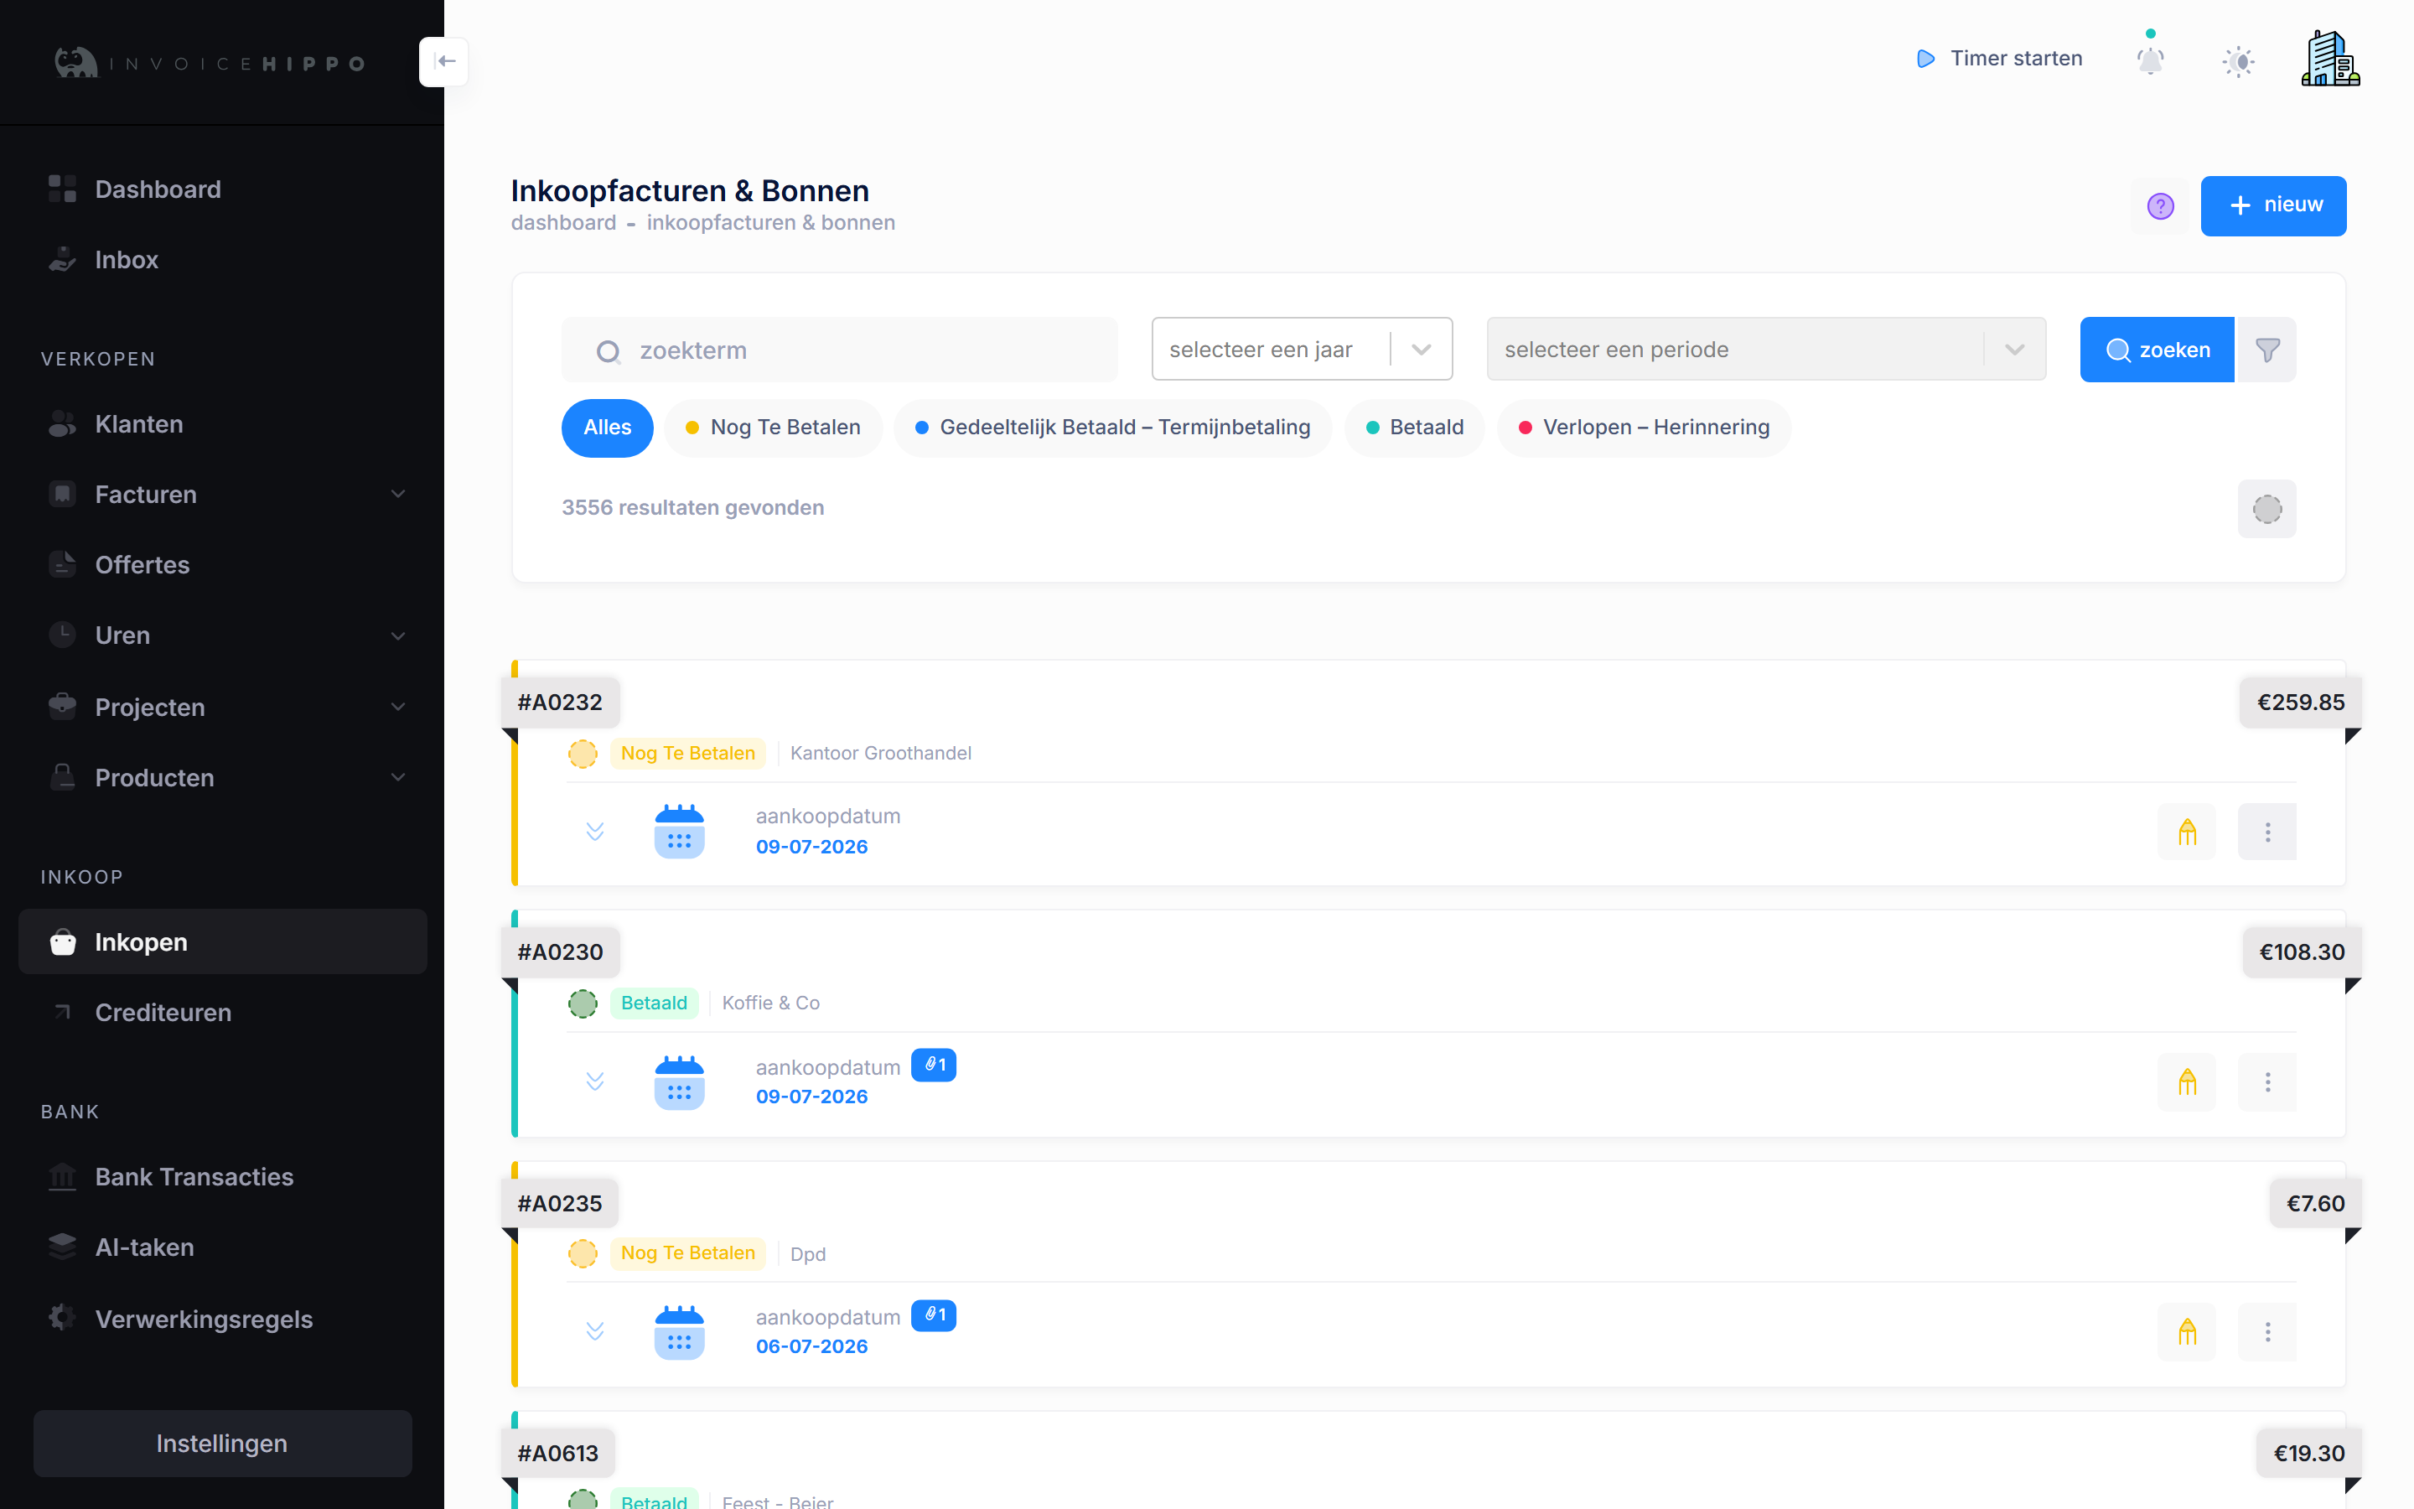Click the yellow archive icon for #A0235
Image resolution: width=2414 pixels, height=1509 pixels.
(x=2188, y=1331)
